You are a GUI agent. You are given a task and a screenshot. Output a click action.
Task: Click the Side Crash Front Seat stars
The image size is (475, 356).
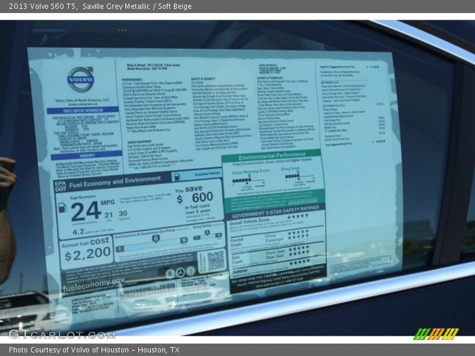pyautogui.click(x=299, y=247)
